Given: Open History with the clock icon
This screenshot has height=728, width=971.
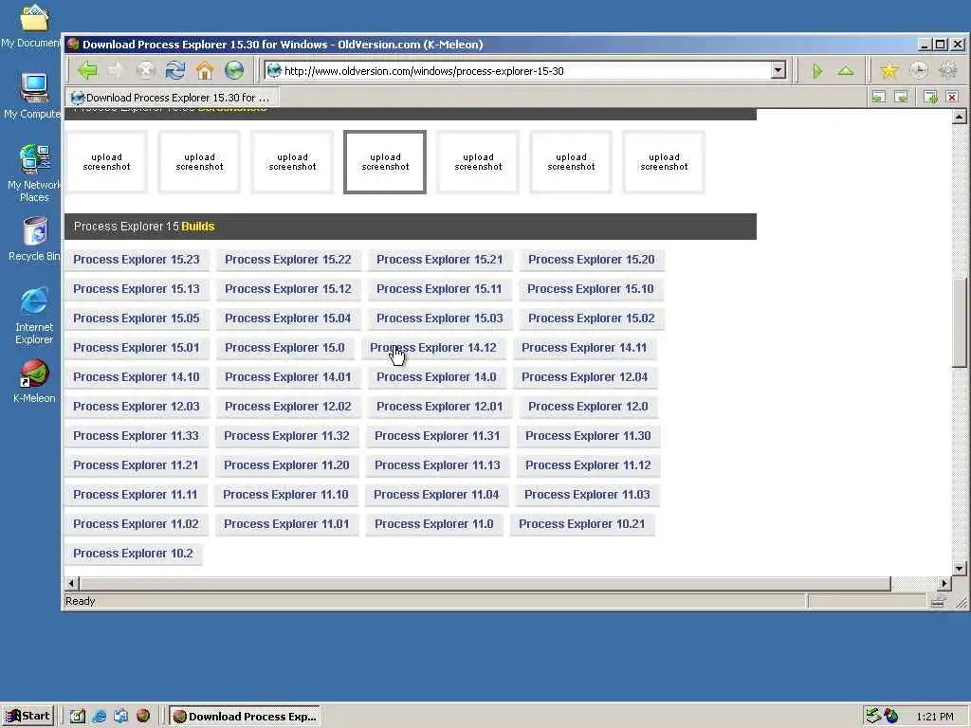Looking at the screenshot, I should pyautogui.click(x=918, y=71).
